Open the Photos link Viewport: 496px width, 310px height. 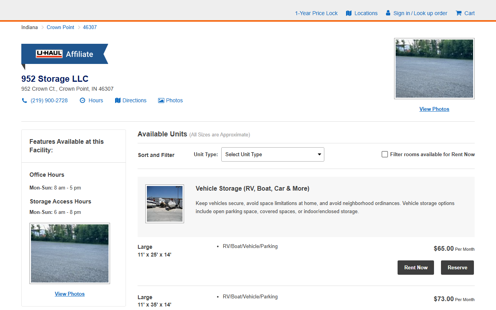[174, 100]
